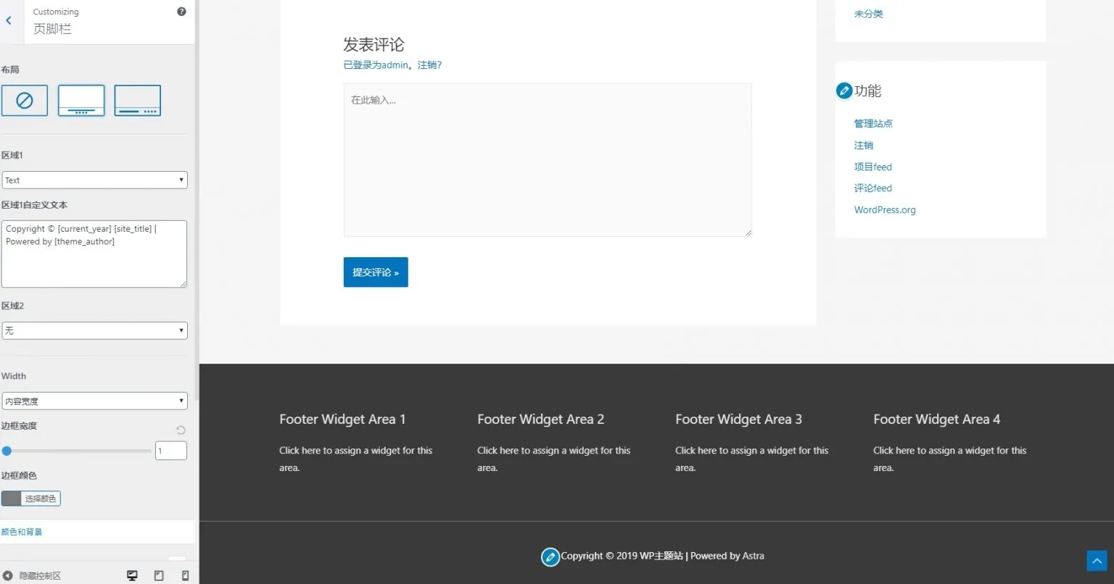
Task: Open the Powered by Astra link
Action: (x=753, y=556)
